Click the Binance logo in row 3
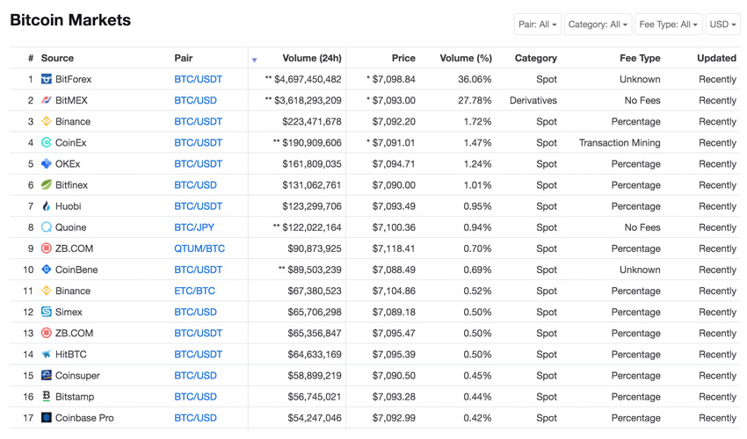This screenshot has height=439, width=747. 47,121
